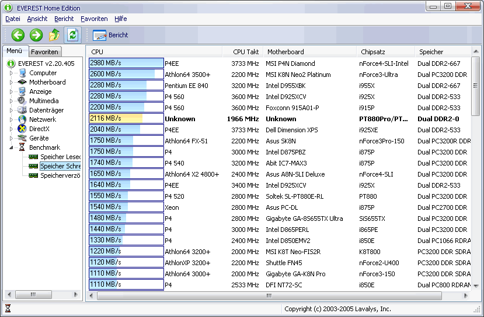Click the Motherboard tree icon
Screen dimensions: 484x317
point(22,82)
